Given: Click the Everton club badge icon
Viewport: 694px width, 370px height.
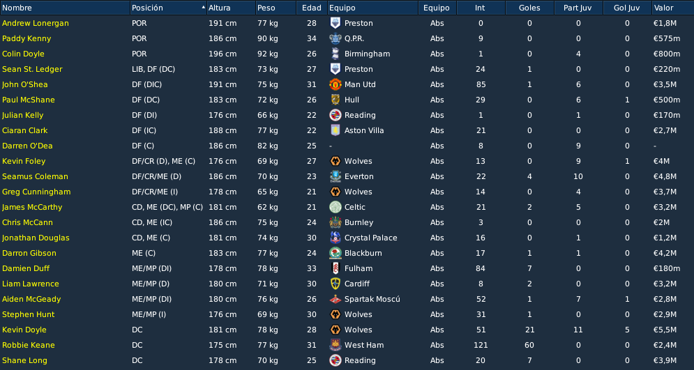Looking at the screenshot, I should tap(335, 176).
